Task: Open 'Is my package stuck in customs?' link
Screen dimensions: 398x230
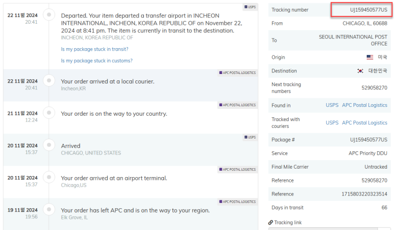Action: pyautogui.click(x=97, y=61)
